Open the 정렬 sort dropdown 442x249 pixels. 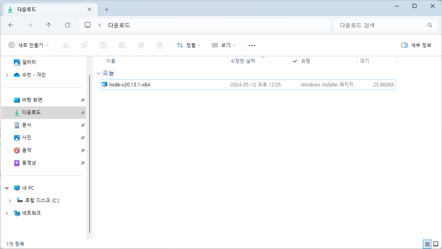pyautogui.click(x=189, y=45)
